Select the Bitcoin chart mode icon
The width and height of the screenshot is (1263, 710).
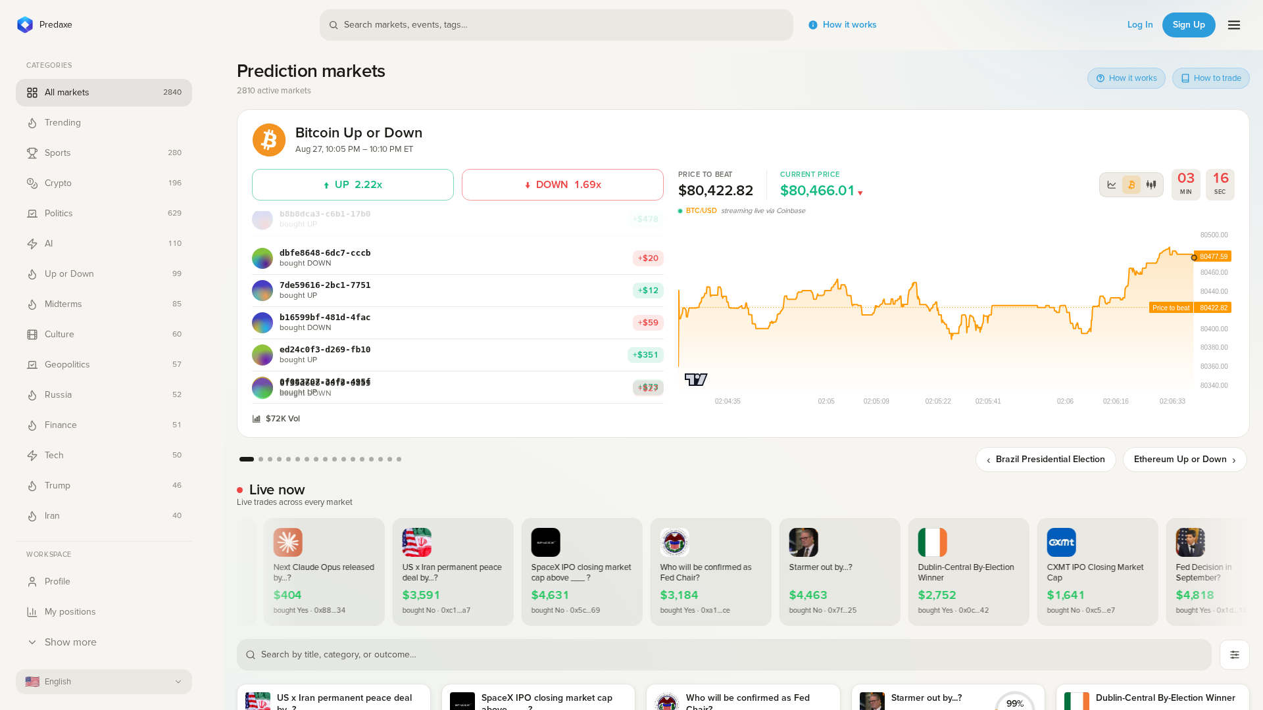click(1131, 185)
